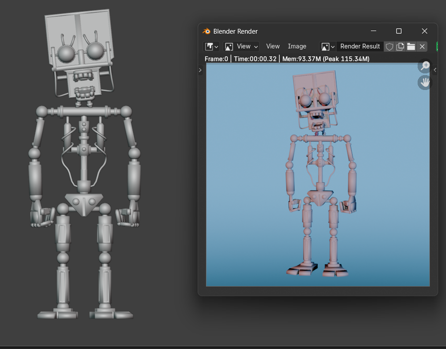Minimize the Blender Render window
The image size is (446, 349).
pyautogui.click(x=374, y=31)
